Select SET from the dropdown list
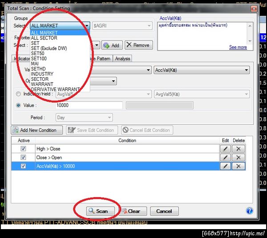Screen dimensions: 267x238 60,43
